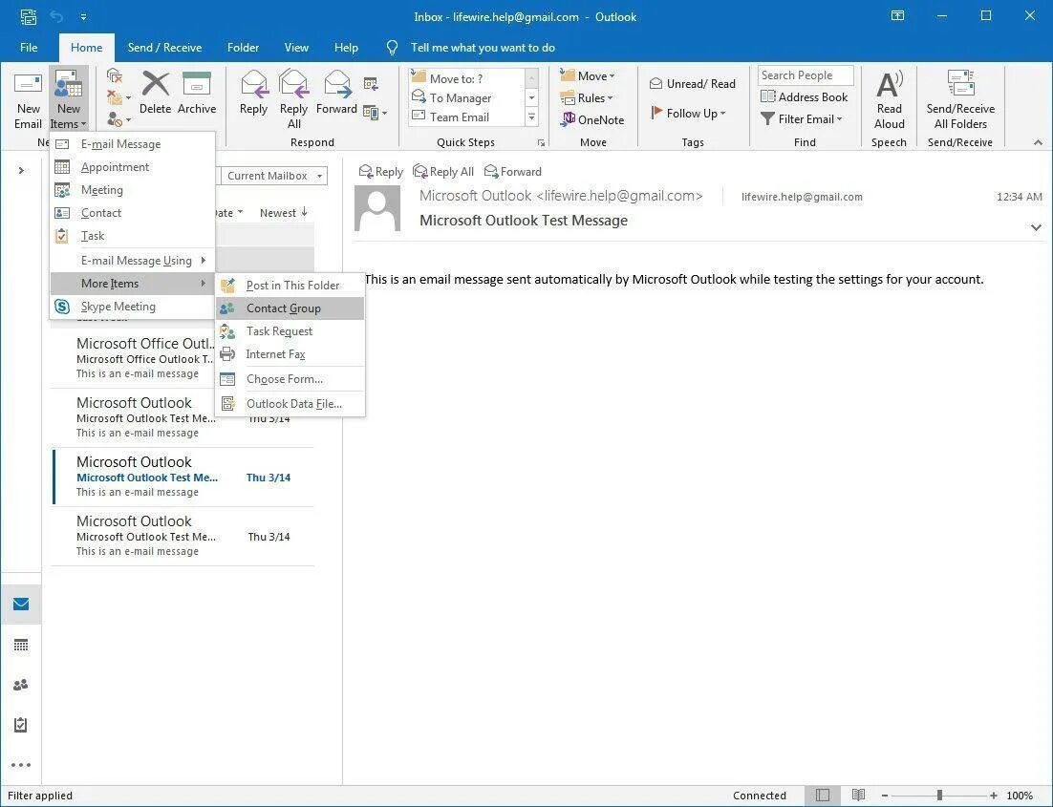Click the reply with Meeting icon
Screen dimensions: 1053x807
point(371,83)
